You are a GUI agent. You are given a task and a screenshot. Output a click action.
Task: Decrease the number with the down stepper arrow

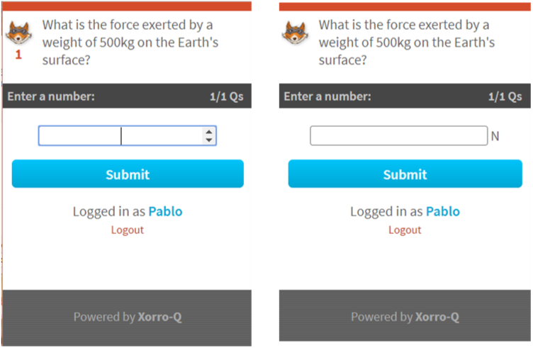(209, 140)
